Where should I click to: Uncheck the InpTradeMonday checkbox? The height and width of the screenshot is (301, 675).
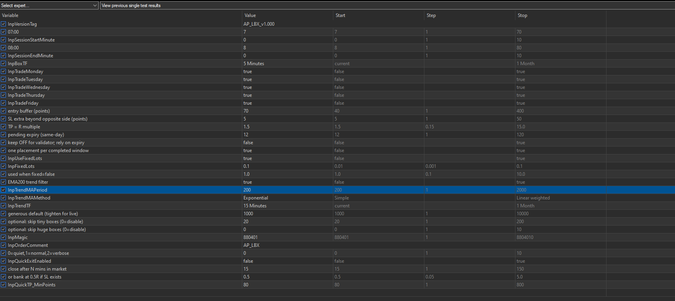tap(4, 71)
